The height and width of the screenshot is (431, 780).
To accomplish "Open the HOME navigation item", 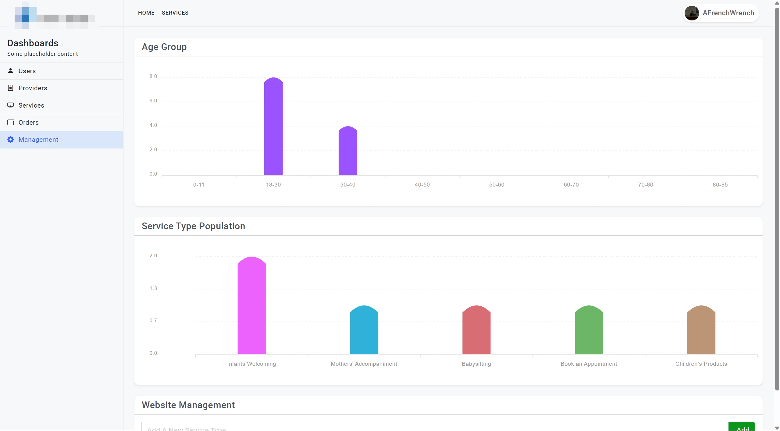I will pos(146,13).
